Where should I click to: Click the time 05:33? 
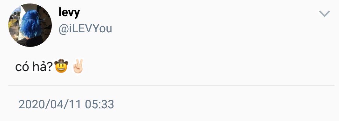(x=99, y=104)
